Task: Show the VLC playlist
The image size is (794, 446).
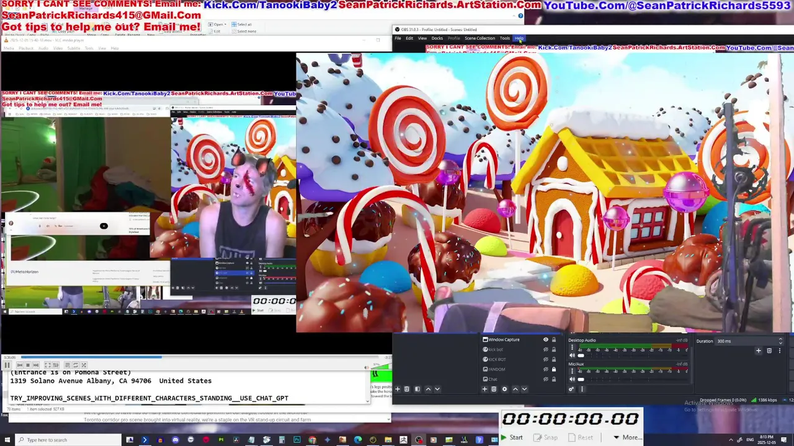Action: point(68,365)
